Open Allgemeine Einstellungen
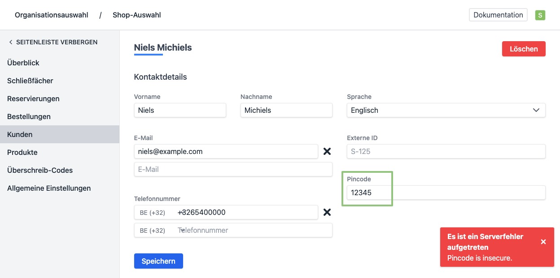This screenshot has width=560, height=278. coord(49,188)
